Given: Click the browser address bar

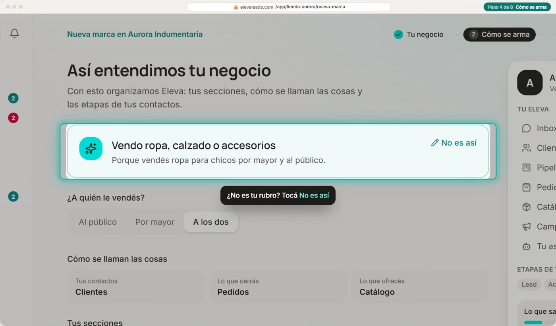Looking at the screenshot, I should click(289, 7).
